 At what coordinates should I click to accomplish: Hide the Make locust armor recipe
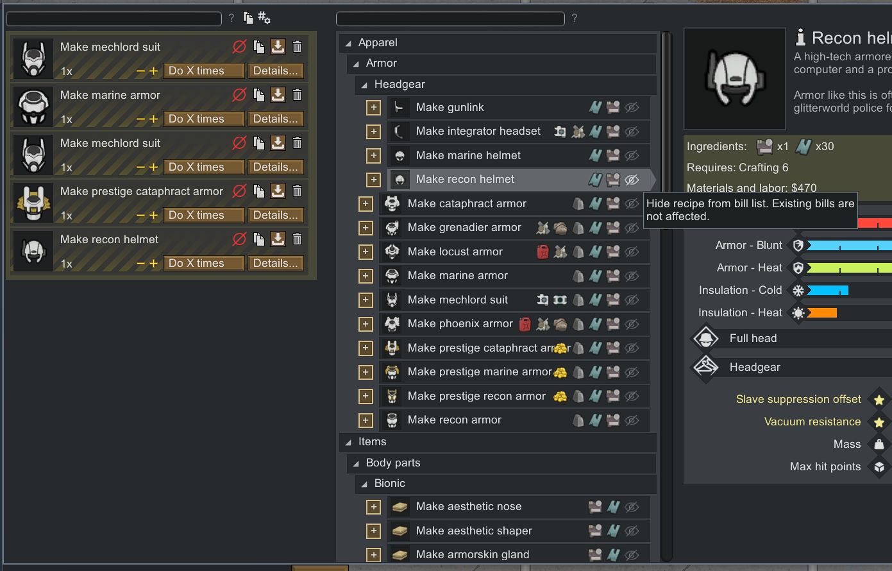tap(632, 251)
